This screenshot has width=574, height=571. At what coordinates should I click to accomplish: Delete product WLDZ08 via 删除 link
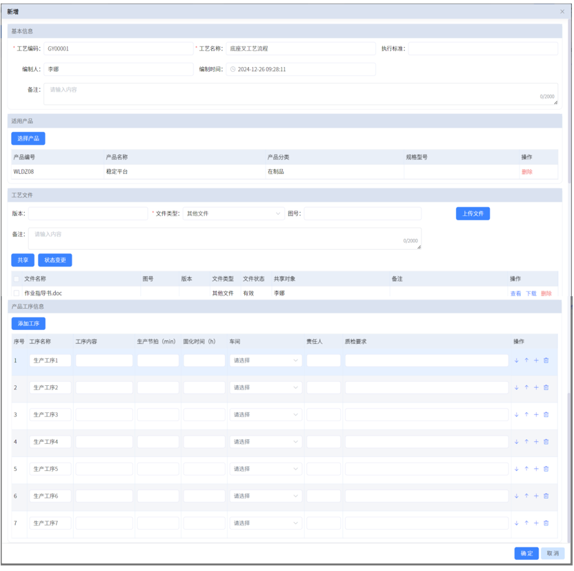pos(527,172)
